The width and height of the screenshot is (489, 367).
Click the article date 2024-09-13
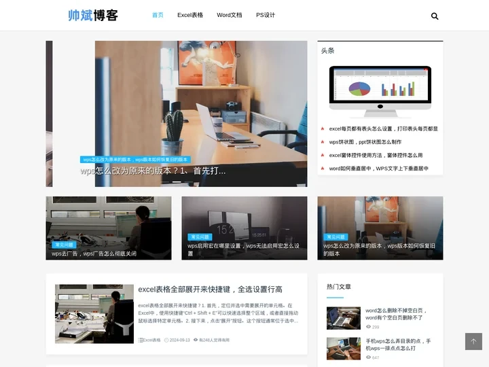(179, 340)
